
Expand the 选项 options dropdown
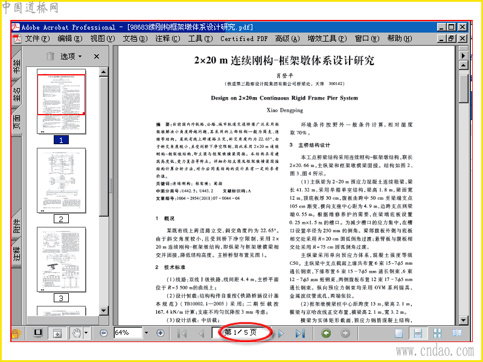(71, 56)
